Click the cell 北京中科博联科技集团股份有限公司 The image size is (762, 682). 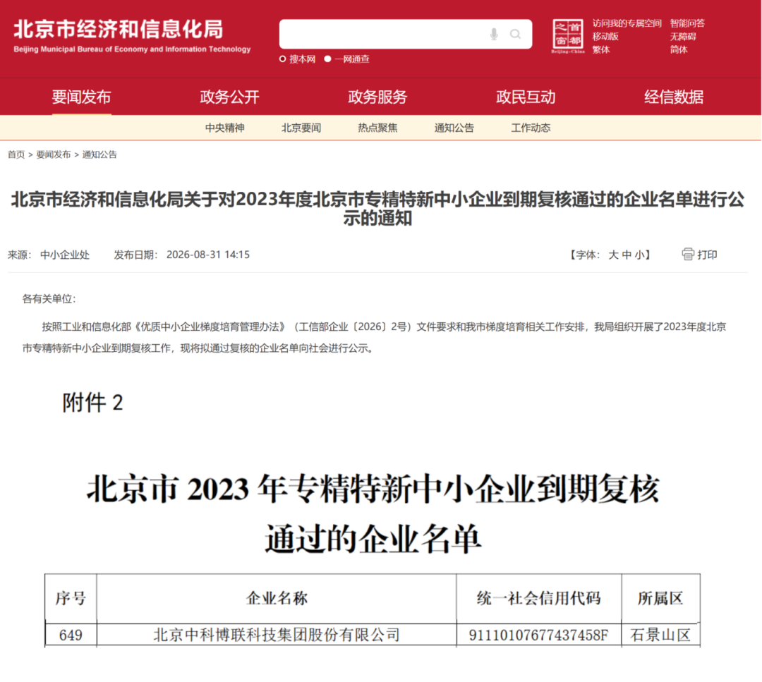click(x=277, y=635)
